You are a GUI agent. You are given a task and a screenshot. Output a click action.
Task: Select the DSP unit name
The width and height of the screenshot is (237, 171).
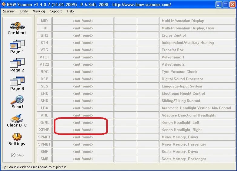pos(44,79)
